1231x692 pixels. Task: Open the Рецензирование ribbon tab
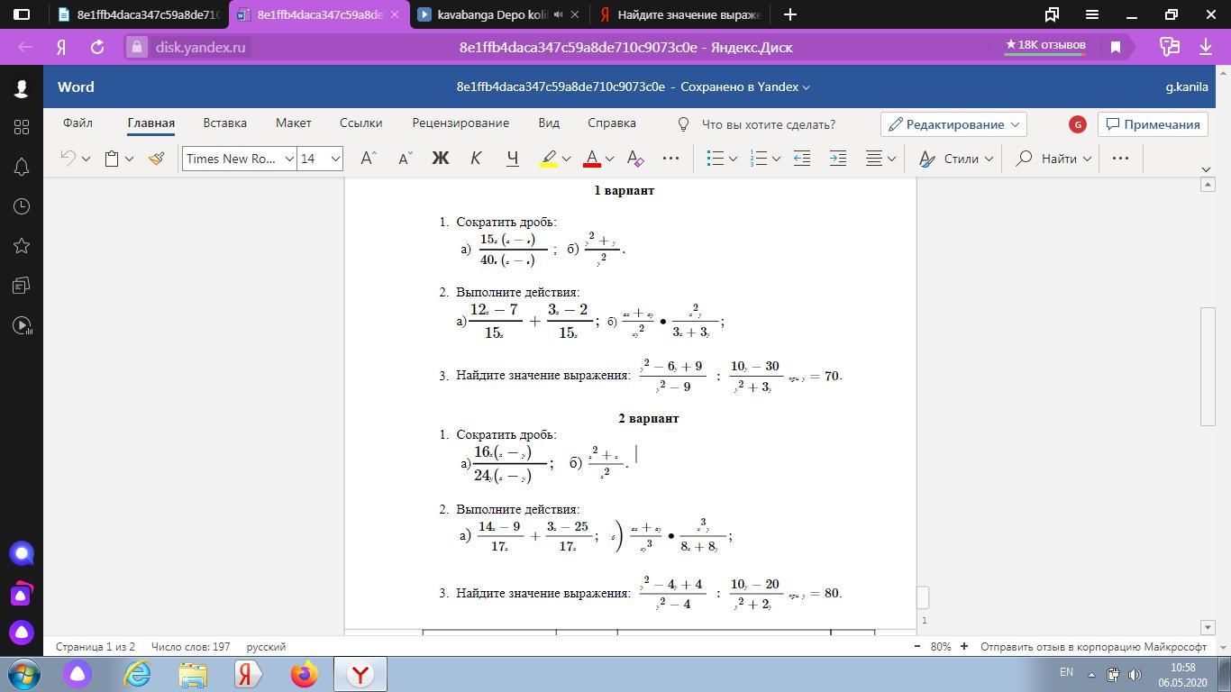460,123
